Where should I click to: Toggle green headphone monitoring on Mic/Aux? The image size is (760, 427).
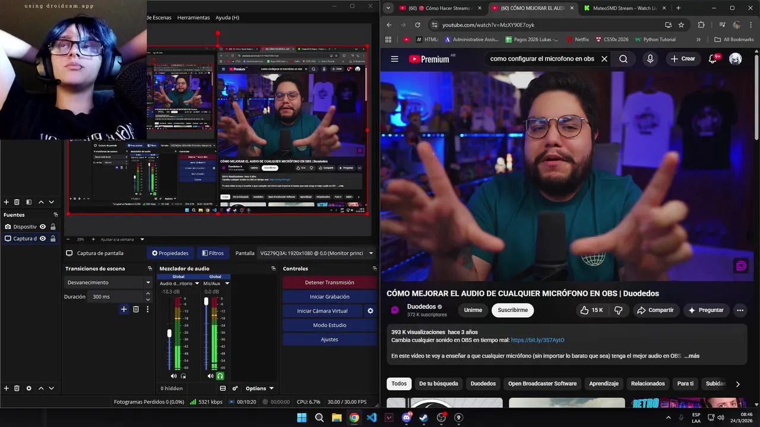(220, 376)
